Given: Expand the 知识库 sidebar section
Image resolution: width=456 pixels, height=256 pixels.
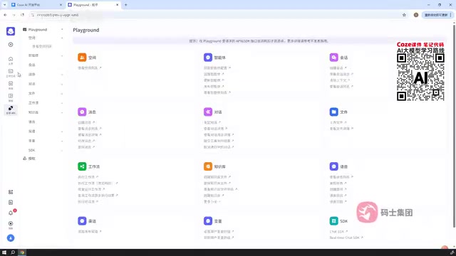Looking at the screenshot, I should click(62, 112).
